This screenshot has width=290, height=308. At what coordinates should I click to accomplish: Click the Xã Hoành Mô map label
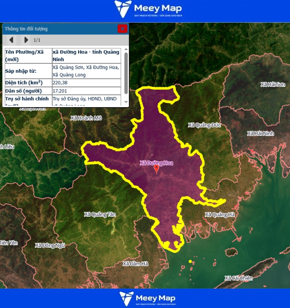pyautogui.click(x=86, y=118)
